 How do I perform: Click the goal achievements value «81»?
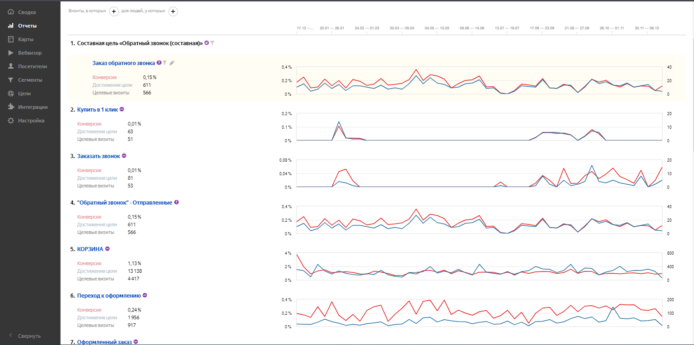coord(130,178)
